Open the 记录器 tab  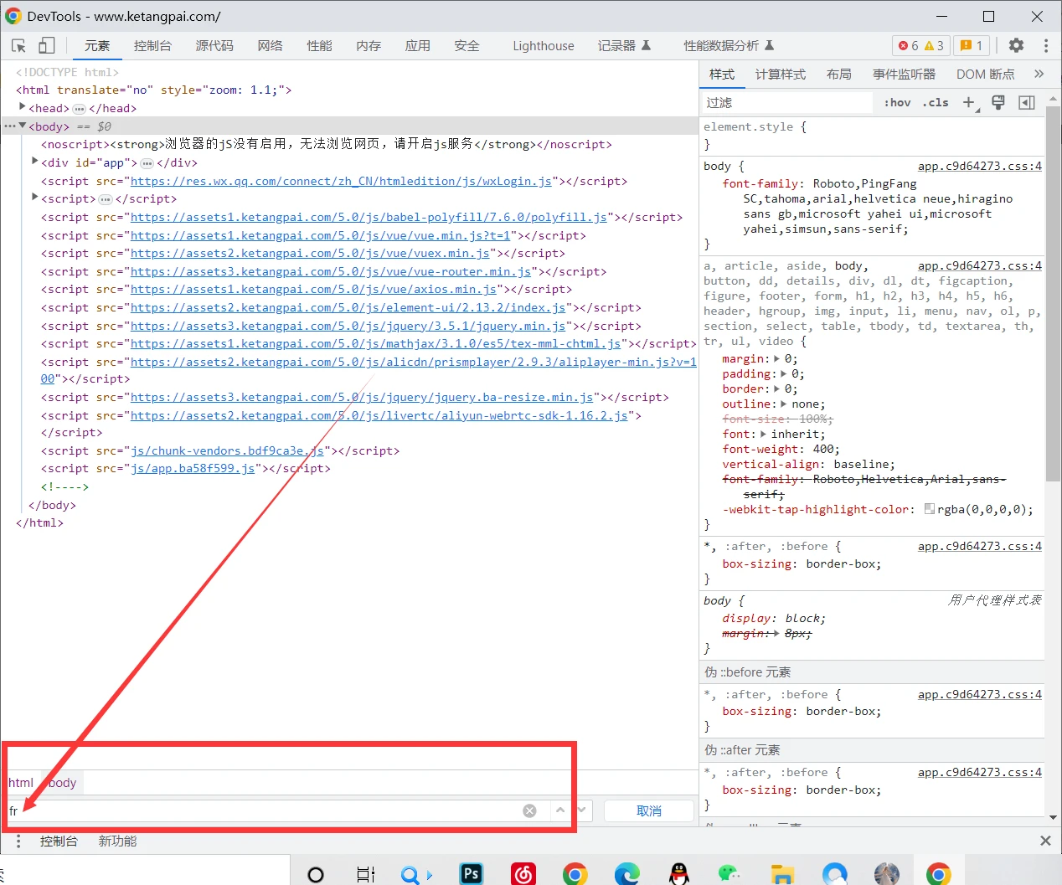click(625, 46)
